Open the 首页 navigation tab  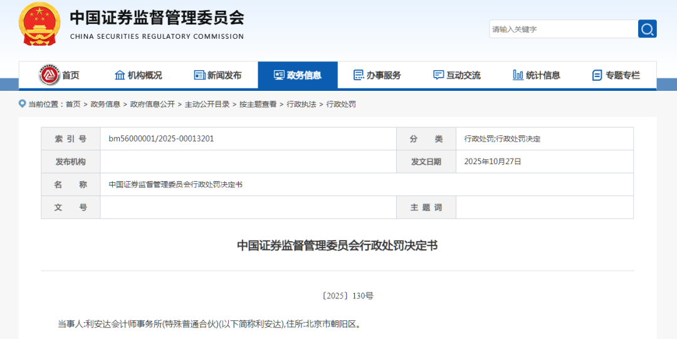pyautogui.click(x=59, y=75)
